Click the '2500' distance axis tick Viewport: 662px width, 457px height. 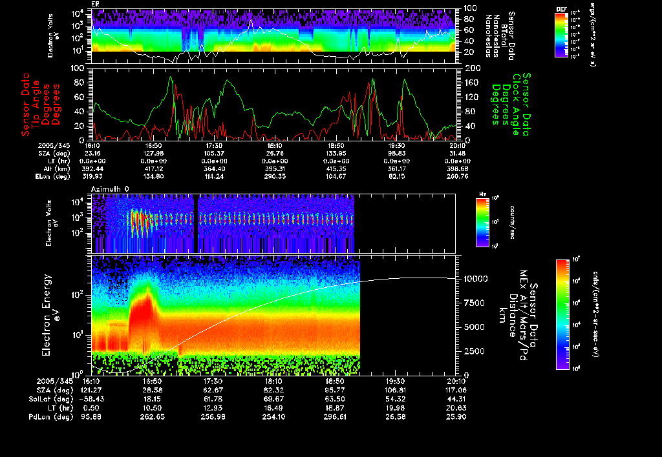point(474,351)
